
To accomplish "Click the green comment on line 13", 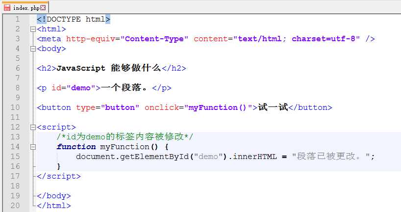I will click(x=125, y=137).
